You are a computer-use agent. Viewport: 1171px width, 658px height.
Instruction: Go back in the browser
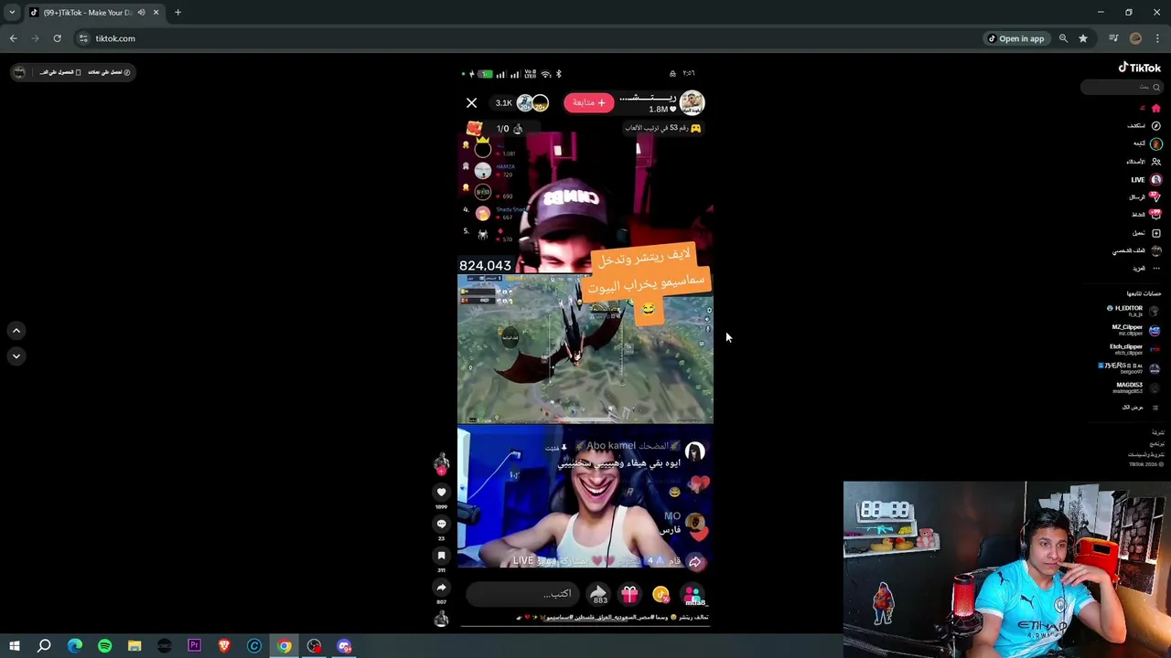13,38
